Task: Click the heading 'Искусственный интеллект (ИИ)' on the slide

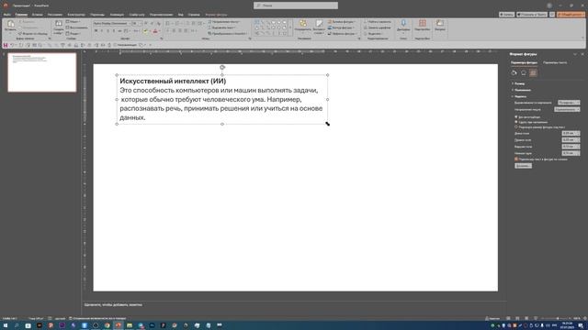Action: [173, 81]
